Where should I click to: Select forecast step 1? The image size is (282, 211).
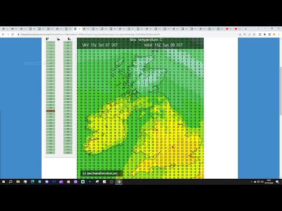pos(51,42)
